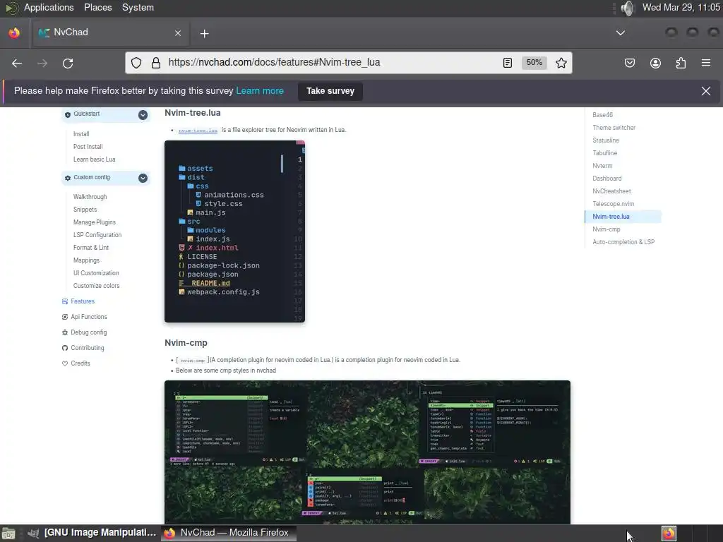Jump to Tabufline section
Viewport: 723px width, 542px height.
(604, 153)
